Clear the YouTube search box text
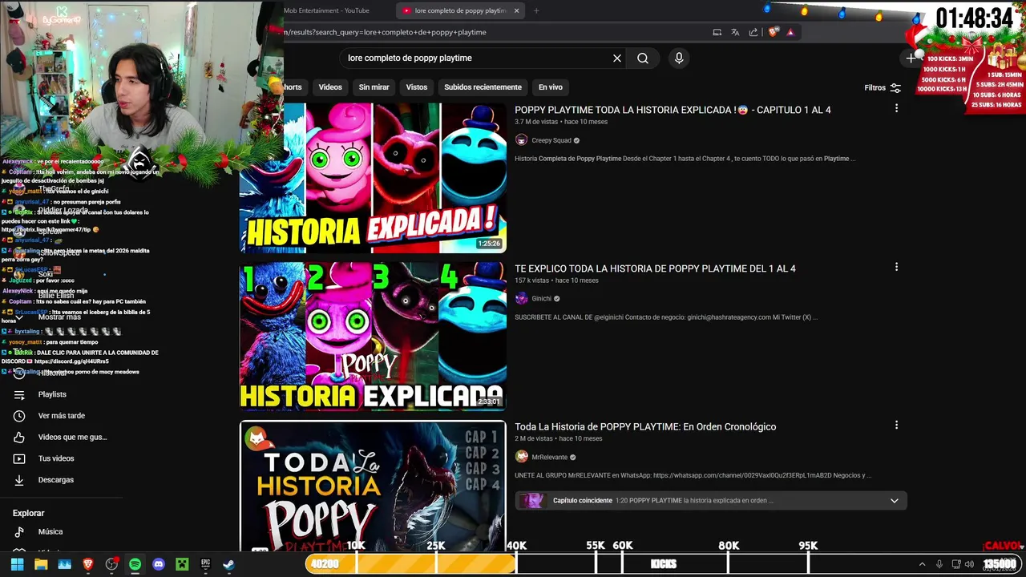The width and height of the screenshot is (1026, 577). 617,58
